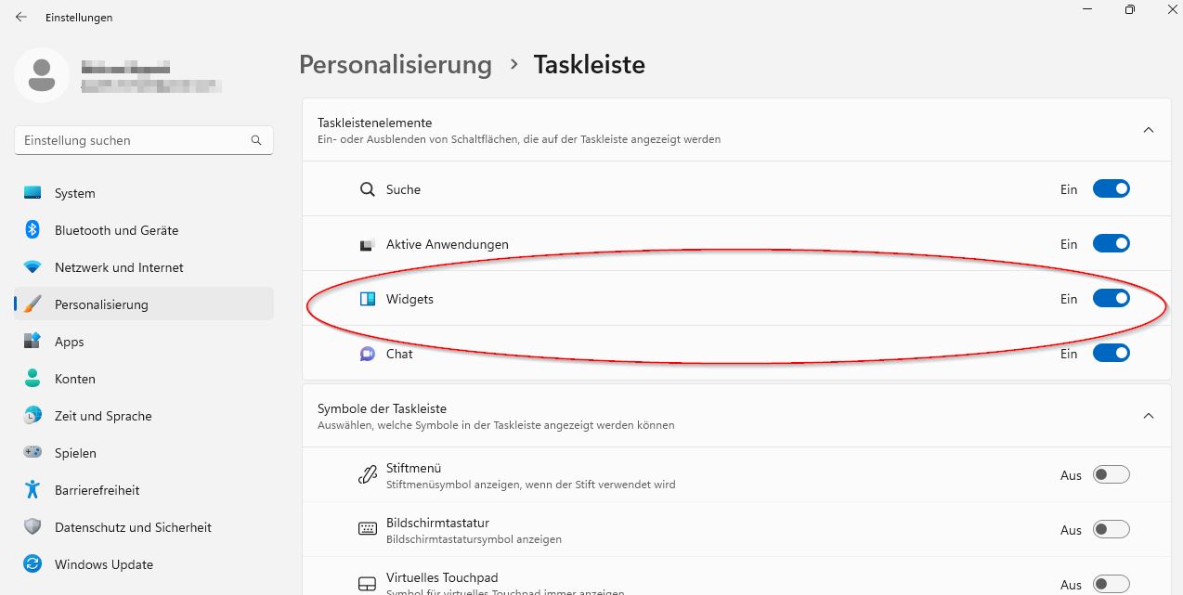Turn on the Bildschirmtastatur toggle
Viewport: 1183px width, 595px height.
[x=1111, y=530]
